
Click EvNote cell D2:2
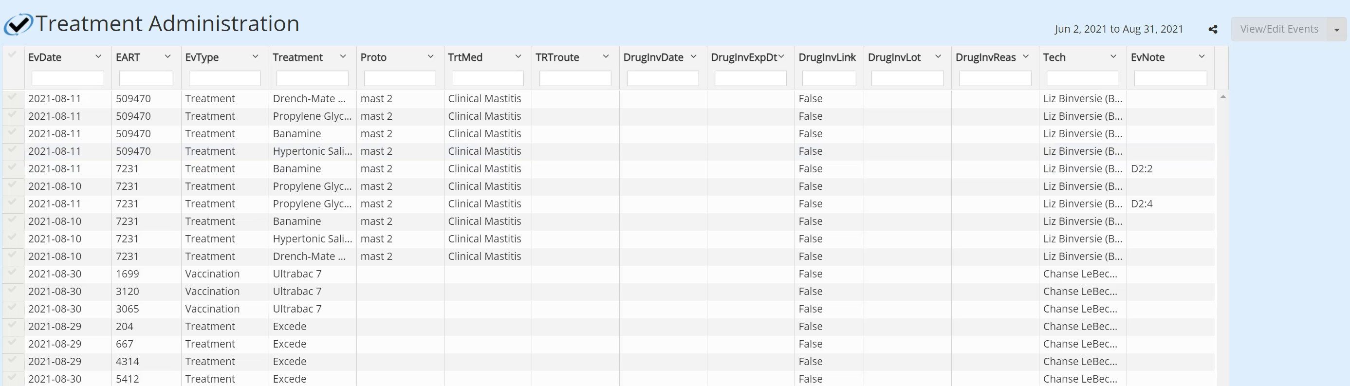coord(1170,168)
